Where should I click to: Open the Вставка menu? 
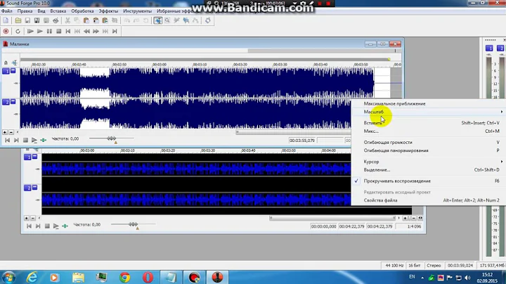point(58,11)
